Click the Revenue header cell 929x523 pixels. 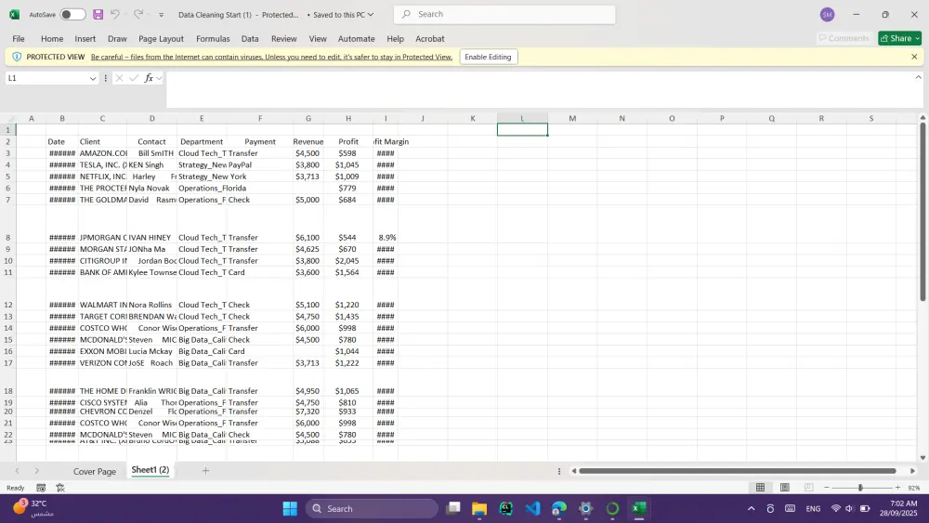point(308,141)
